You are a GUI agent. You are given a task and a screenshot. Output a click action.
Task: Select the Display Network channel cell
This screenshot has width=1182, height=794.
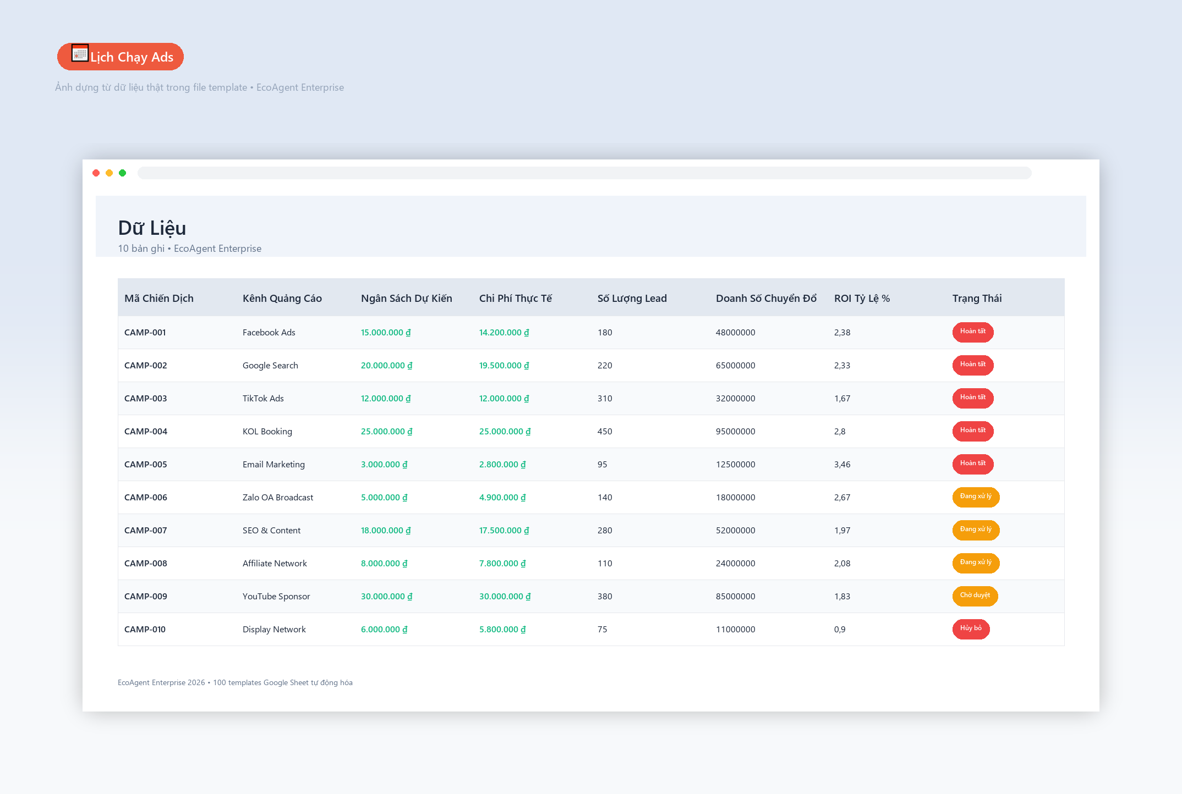274,630
